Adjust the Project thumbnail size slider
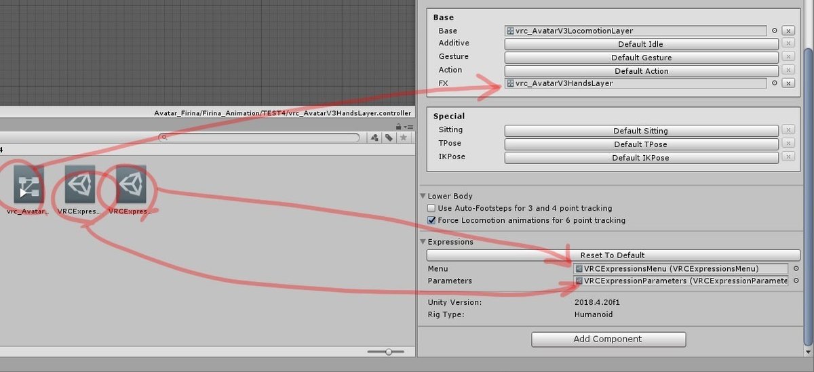This screenshot has width=814, height=372. 388,352
